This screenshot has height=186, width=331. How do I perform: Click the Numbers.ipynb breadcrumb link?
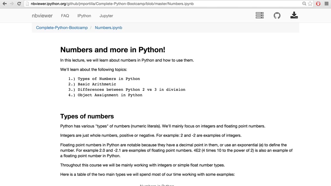point(108,28)
